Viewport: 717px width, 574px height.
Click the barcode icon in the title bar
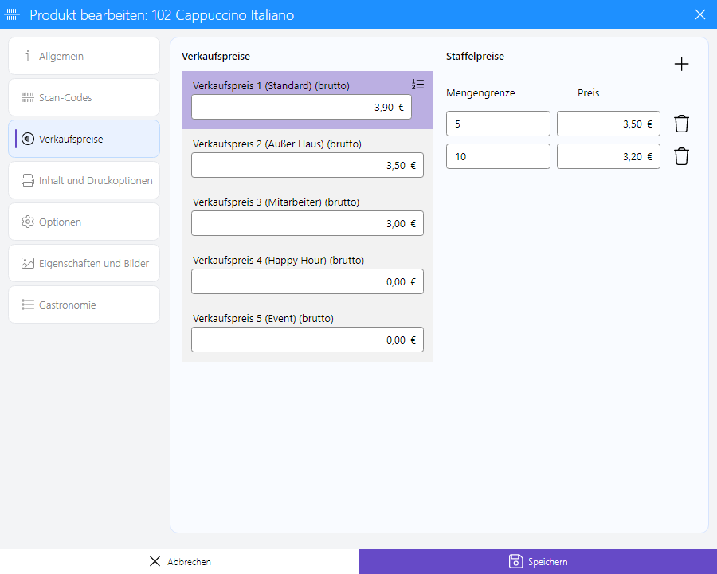click(12, 14)
